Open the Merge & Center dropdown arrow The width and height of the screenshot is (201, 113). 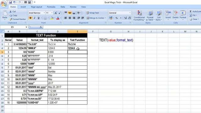106,18
